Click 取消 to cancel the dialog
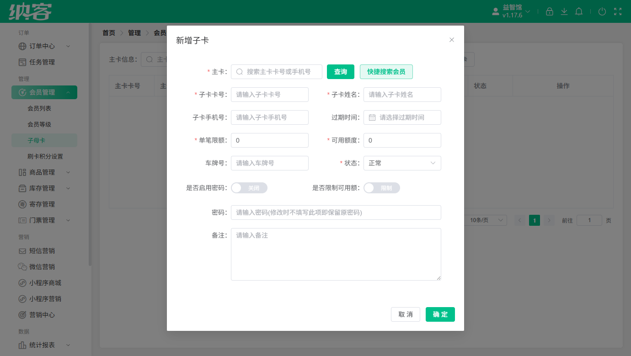This screenshot has height=356, width=631. coord(406,314)
